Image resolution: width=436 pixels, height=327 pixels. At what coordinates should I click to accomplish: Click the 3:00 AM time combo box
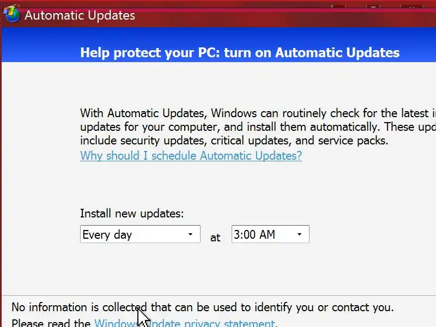click(264, 234)
